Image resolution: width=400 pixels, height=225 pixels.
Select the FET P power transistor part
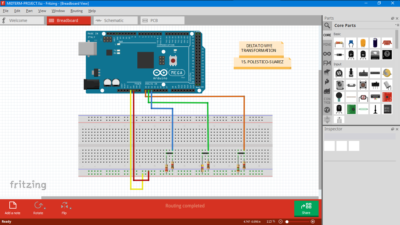coord(375,54)
